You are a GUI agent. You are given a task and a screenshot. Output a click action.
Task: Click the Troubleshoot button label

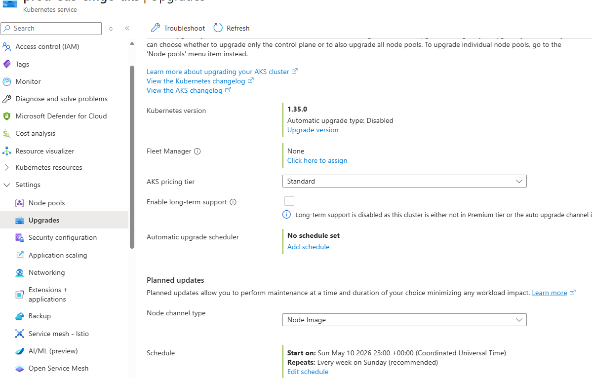coord(184,28)
